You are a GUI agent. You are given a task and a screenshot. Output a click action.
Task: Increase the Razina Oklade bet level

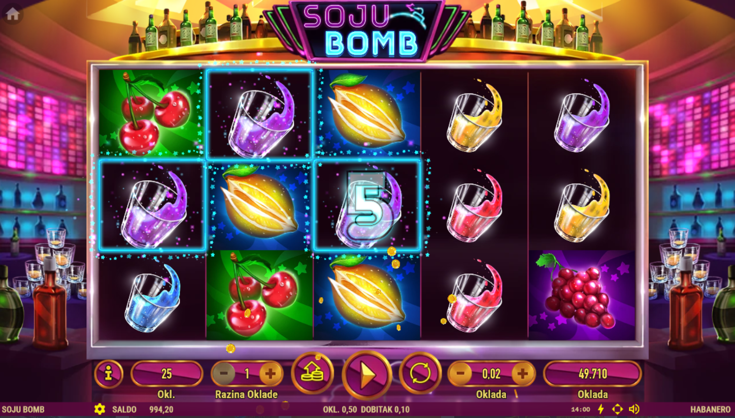pos(271,374)
